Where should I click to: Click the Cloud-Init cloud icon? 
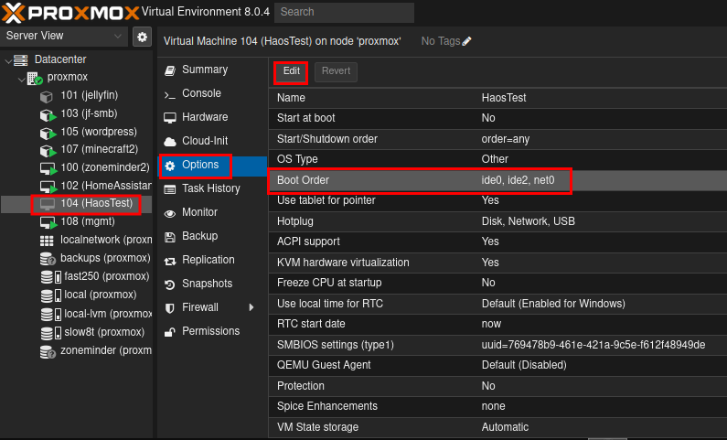pos(170,142)
